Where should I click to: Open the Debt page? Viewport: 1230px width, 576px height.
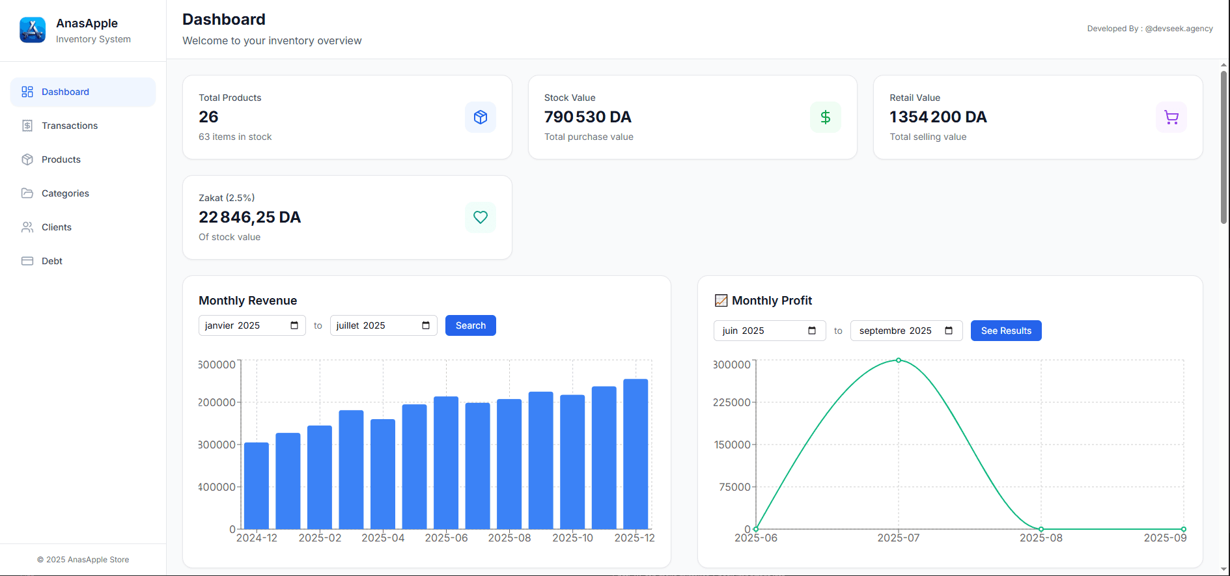(x=52, y=261)
